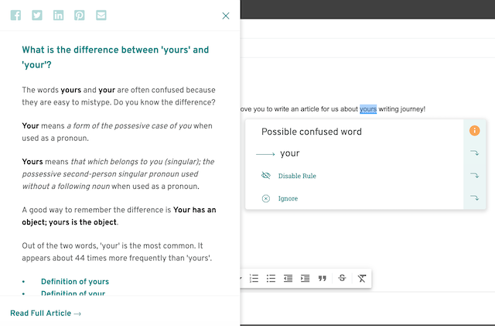Image resolution: width=495 pixels, height=326 pixels.
Task: Toggle blockquote formatting
Action: coord(322,278)
